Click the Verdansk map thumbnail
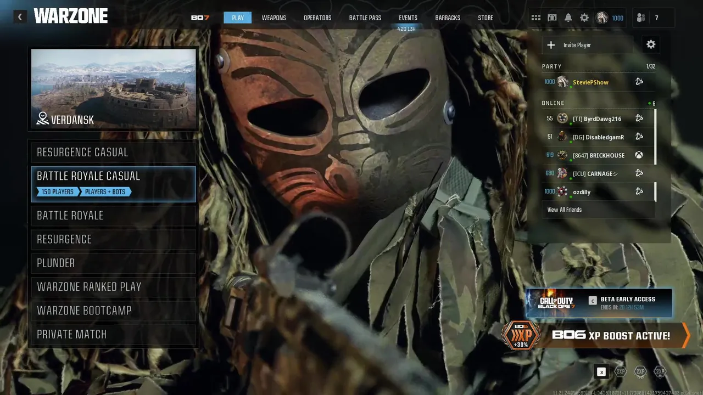 pyautogui.click(x=114, y=89)
